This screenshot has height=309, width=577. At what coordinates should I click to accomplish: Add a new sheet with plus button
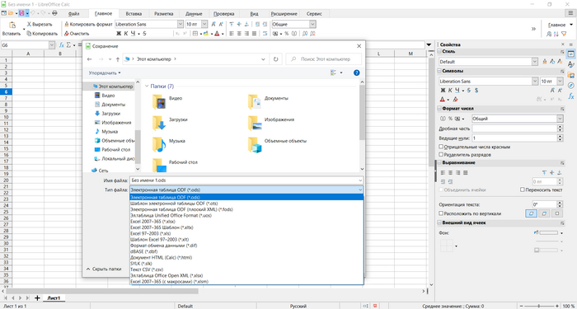pyautogui.click(x=37, y=297)
